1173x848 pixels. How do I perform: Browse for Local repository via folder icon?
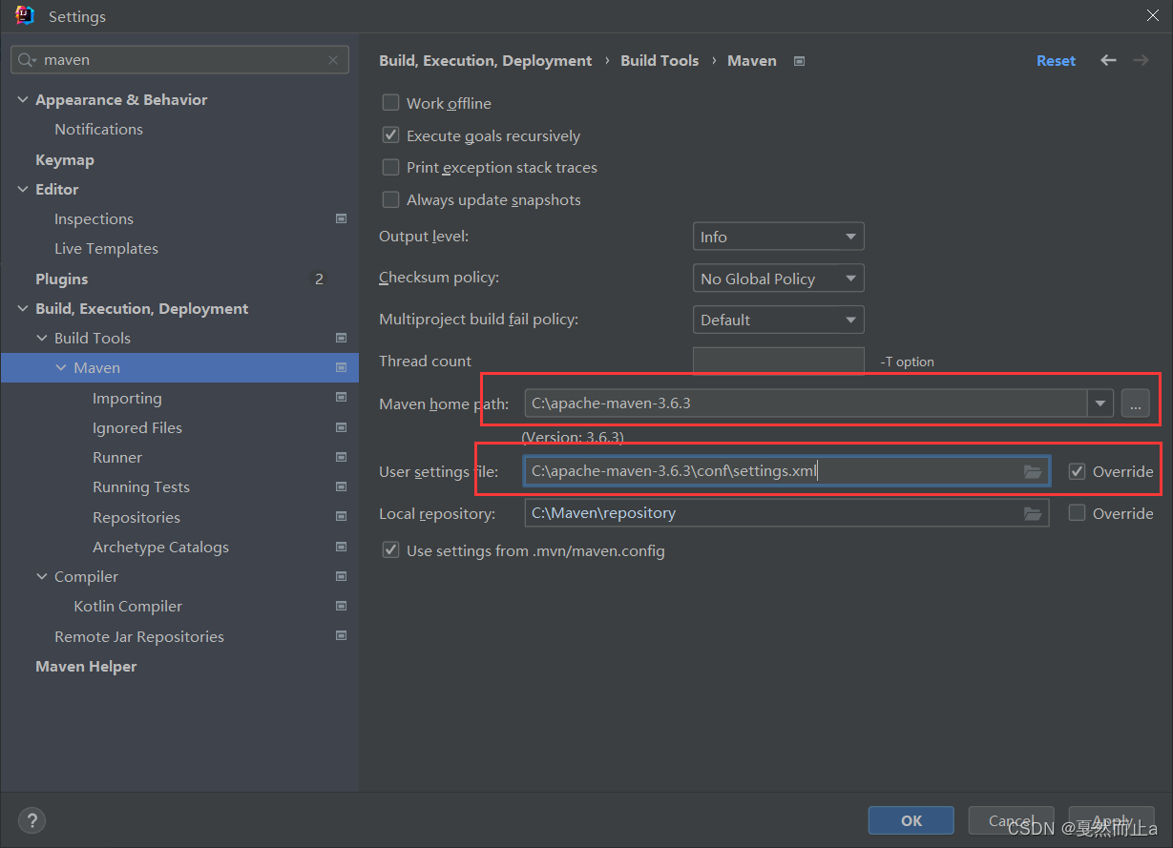point(1033,513)
